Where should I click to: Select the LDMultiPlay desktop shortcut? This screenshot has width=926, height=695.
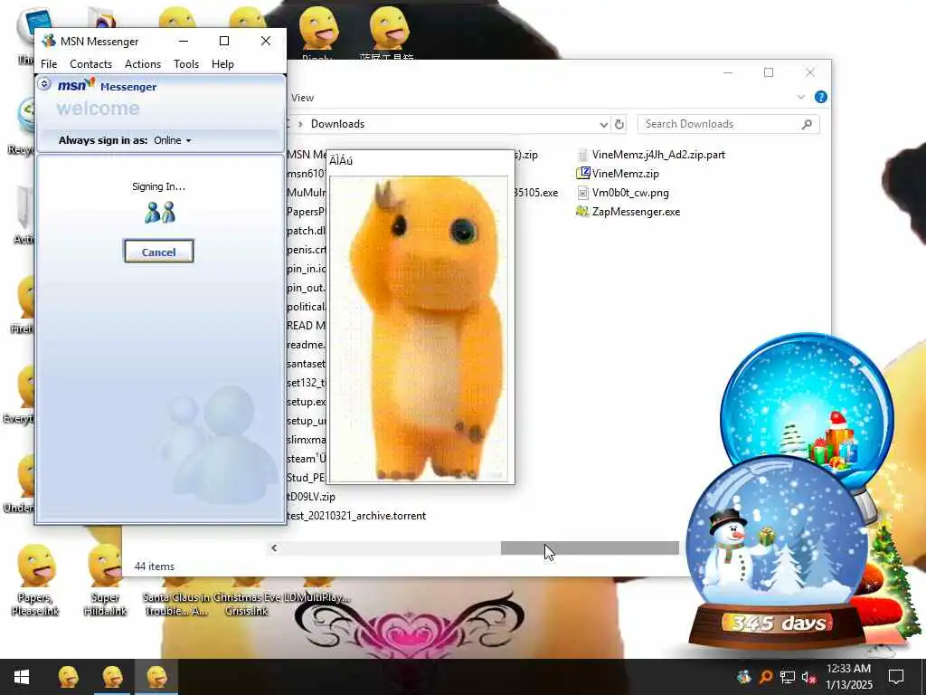317,591
